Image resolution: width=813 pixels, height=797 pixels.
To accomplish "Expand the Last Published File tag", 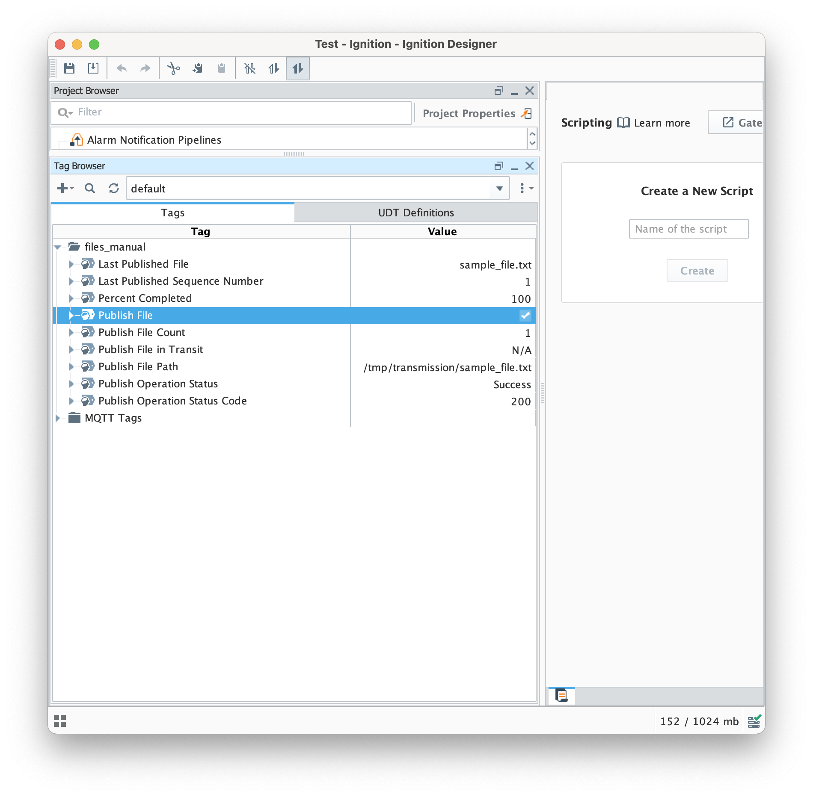I will pos(71,264).
